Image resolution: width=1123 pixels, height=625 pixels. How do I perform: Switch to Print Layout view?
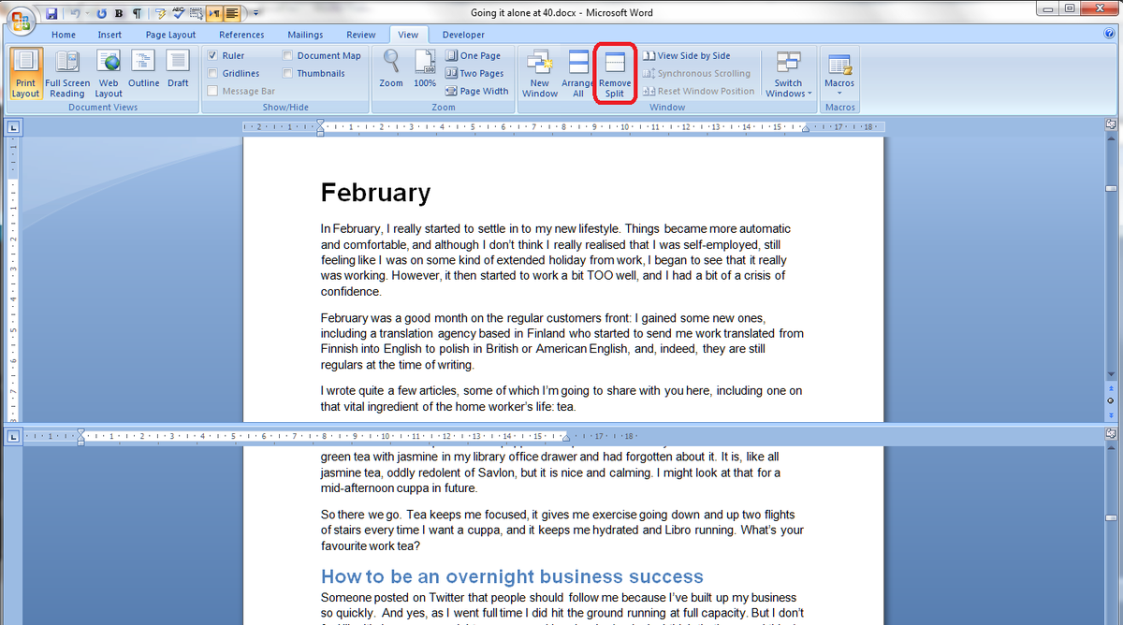[25, 74]
